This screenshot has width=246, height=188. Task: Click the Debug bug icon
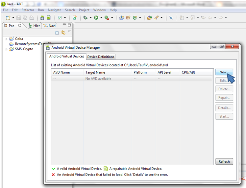click(x=86, y=18)
